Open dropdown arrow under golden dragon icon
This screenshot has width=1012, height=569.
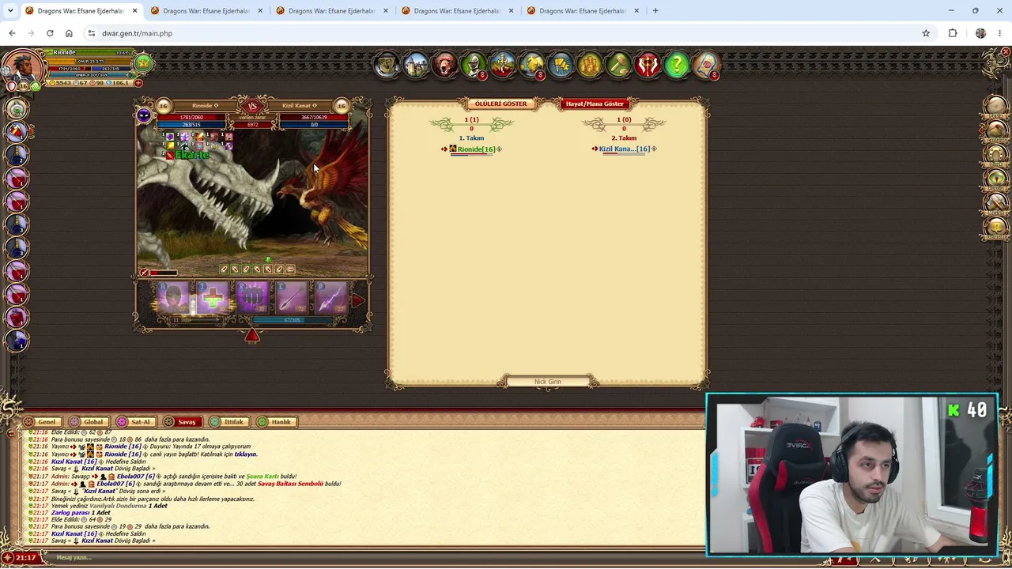click(540, 76)
